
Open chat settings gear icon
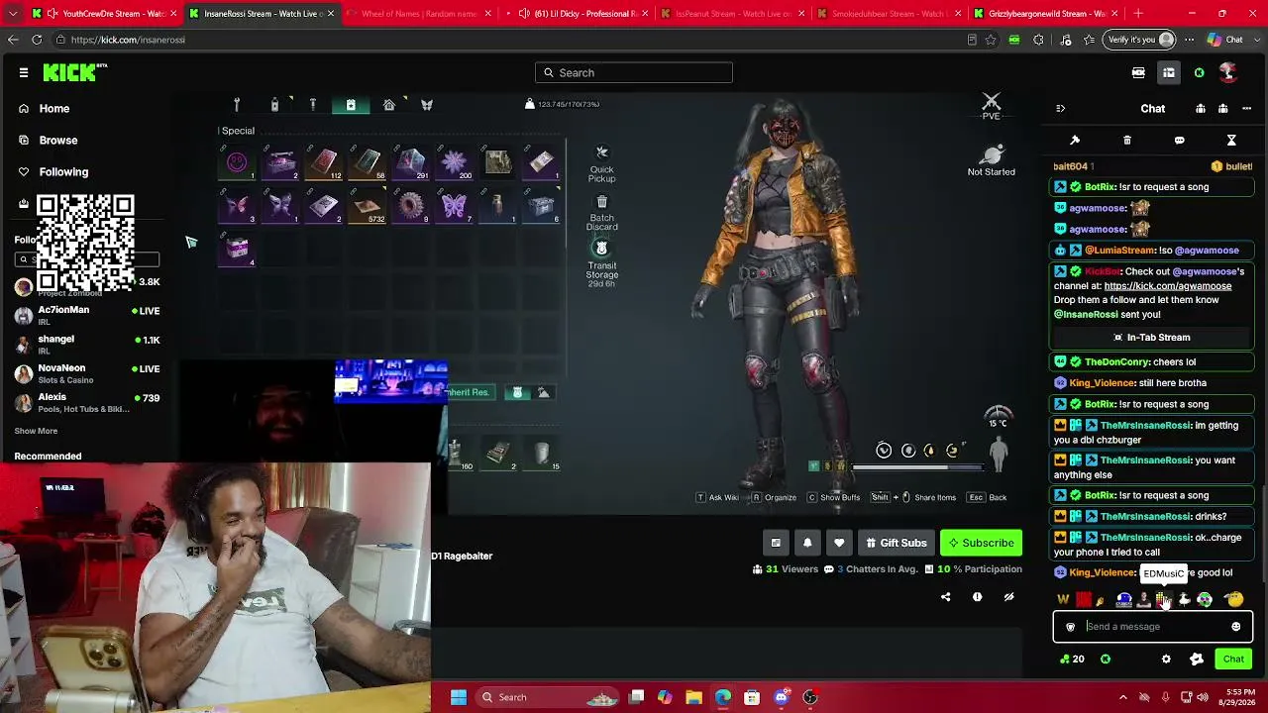[x=1166, y=660]
